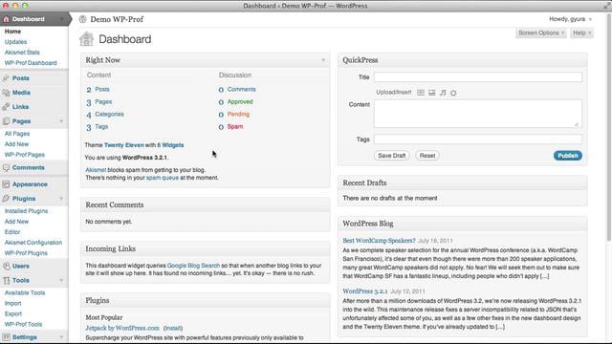Open Add New under Pages
This screenshot has width=612, height=344.
pyautogui.click(x=16, y=144)
